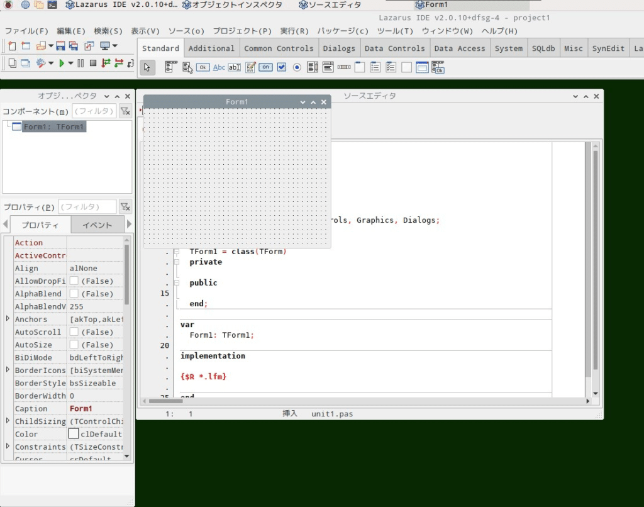Open the ファイル(F) menu
The image size is (644, 507).
coord(26,31)
